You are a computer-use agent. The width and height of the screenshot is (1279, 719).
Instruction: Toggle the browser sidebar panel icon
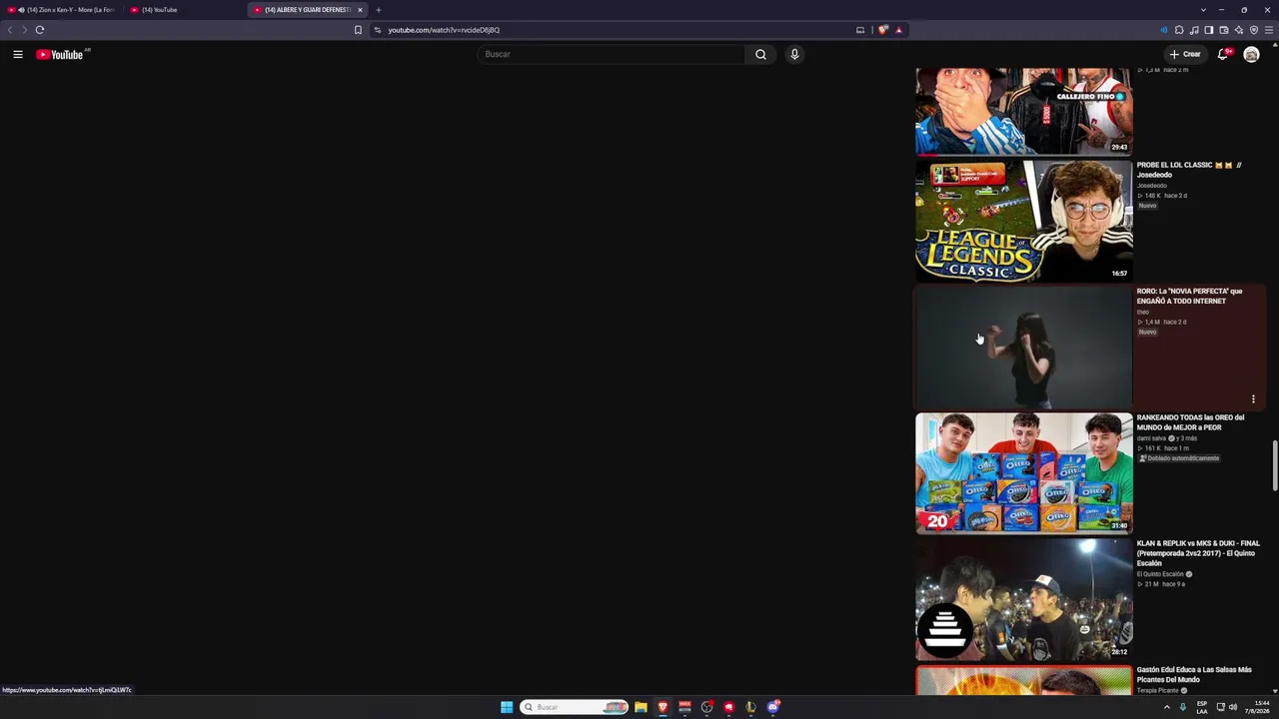(x=1209, y=30)
